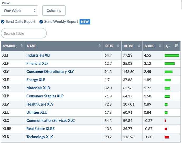Select the XLP symbol cell
The width and height of the screenshot is (182, 144).
pos(13,96)
